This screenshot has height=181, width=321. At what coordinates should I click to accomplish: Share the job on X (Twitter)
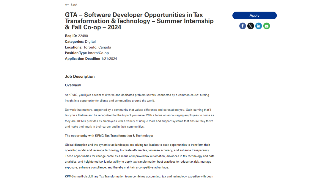pos(250,26)
